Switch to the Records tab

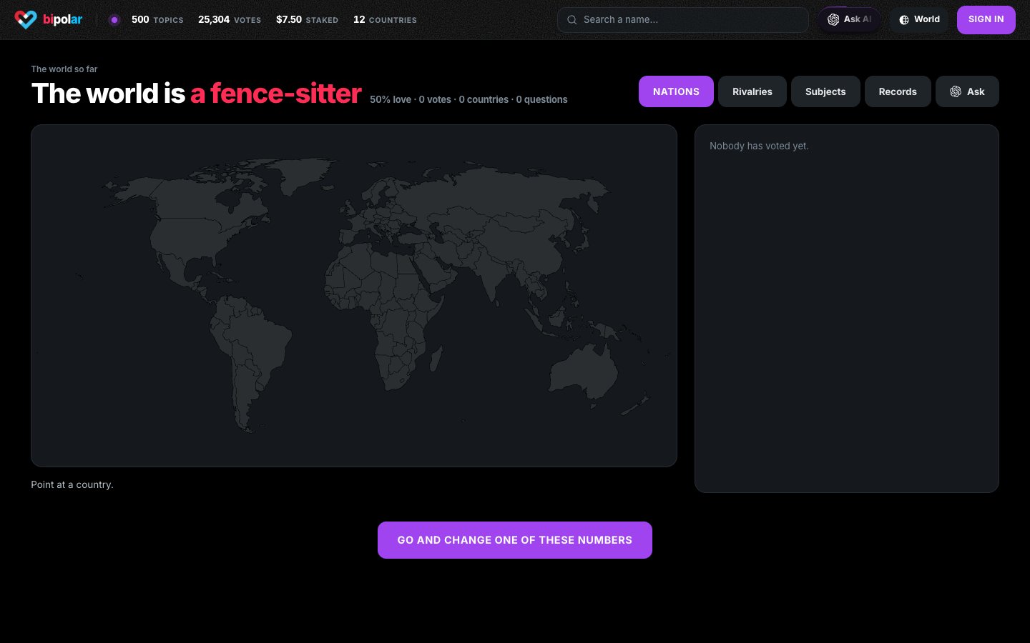[x=898, y=91]
